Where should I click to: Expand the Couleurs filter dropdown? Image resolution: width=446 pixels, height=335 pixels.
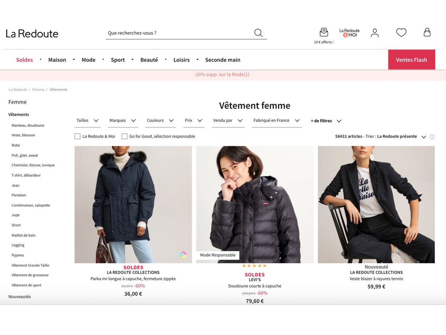[x=160, y=121]
